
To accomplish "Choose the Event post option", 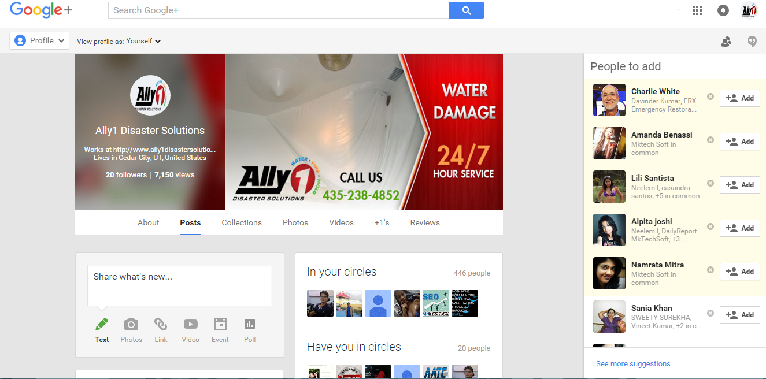I will click(220, 330).
